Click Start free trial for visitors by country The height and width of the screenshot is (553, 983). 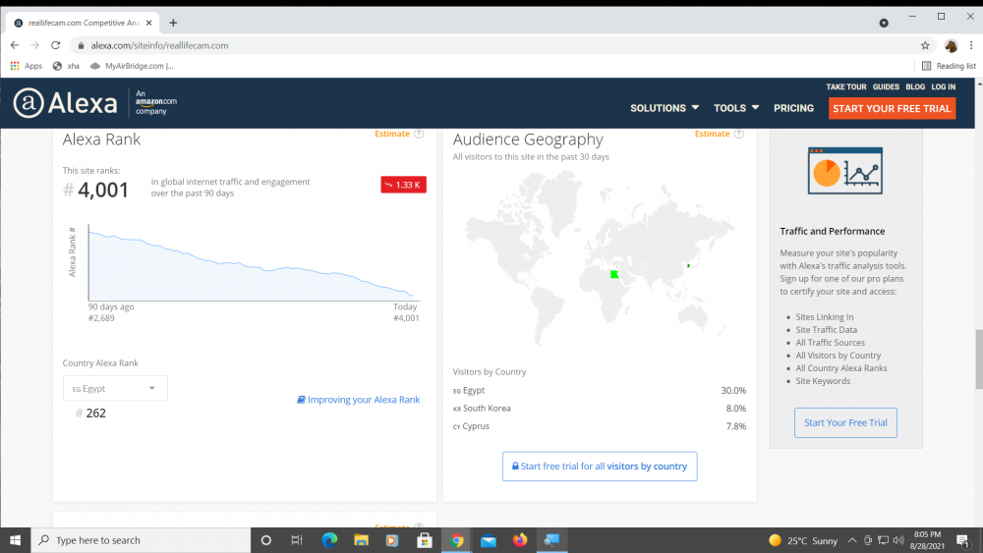600,467
